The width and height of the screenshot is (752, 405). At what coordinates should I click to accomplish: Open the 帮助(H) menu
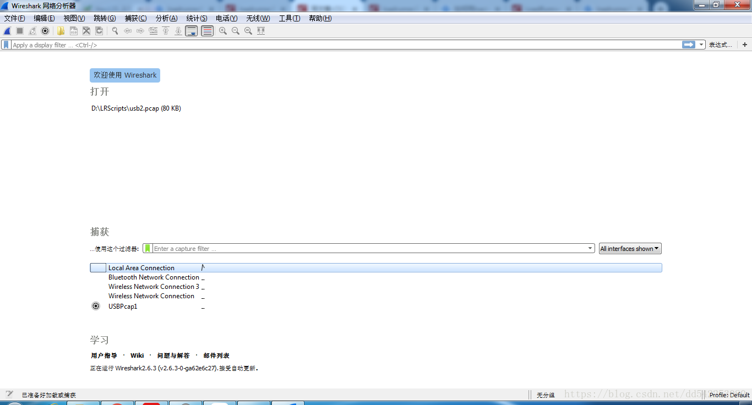point(320,18)
